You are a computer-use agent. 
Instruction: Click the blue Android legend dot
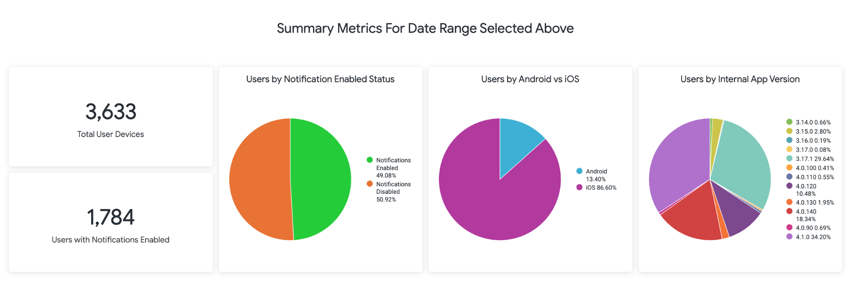pyautogui.click(x=579, y=171)
